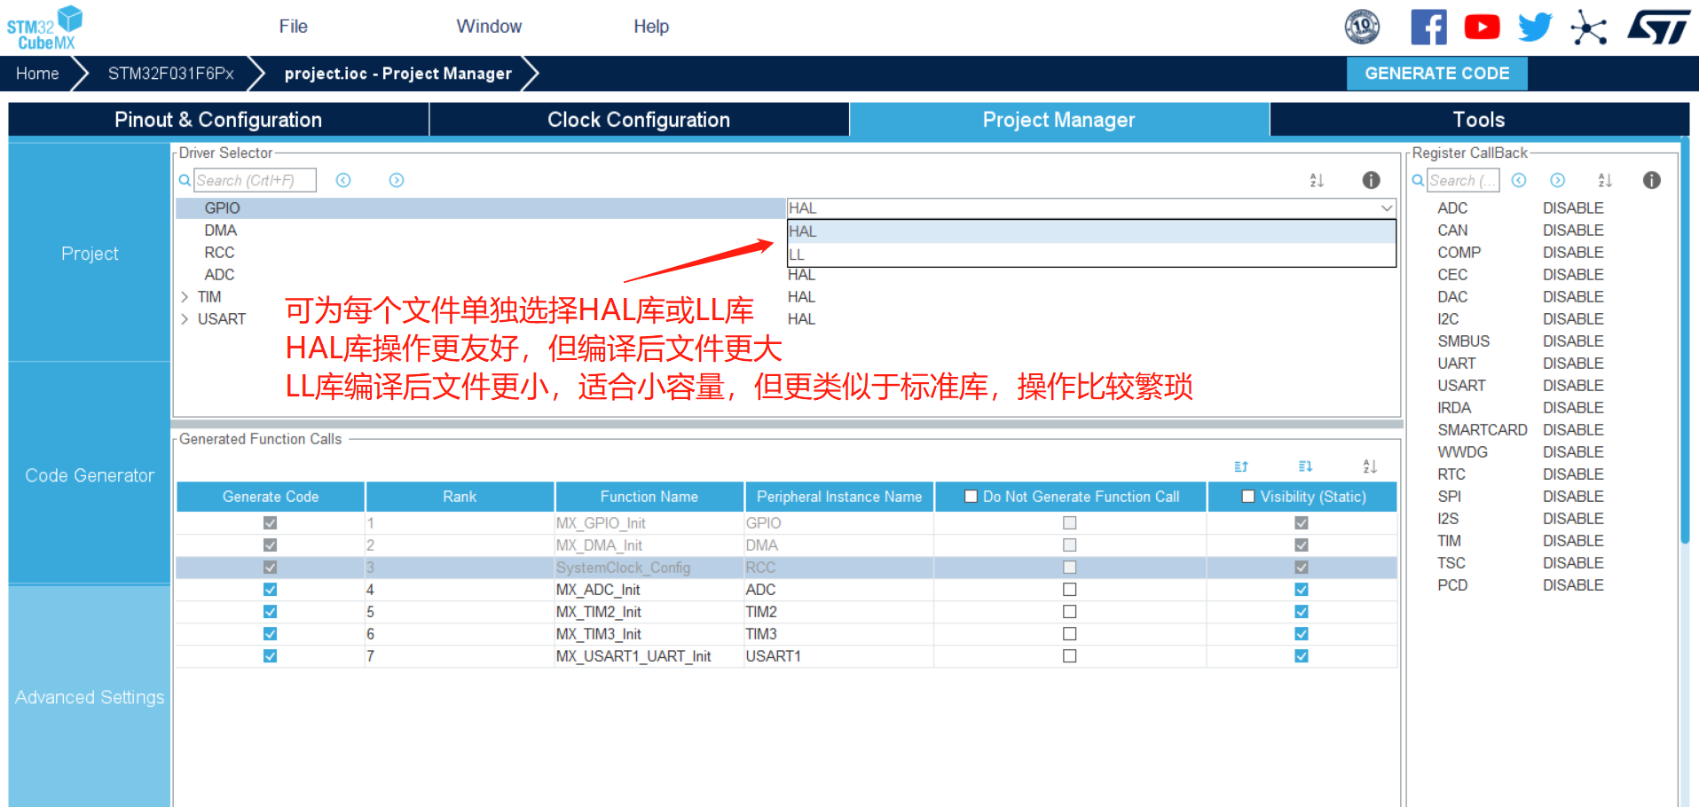The image size is (1699, 807).
Task: Open the ST community network icon
Action: tap(1588, 27)
